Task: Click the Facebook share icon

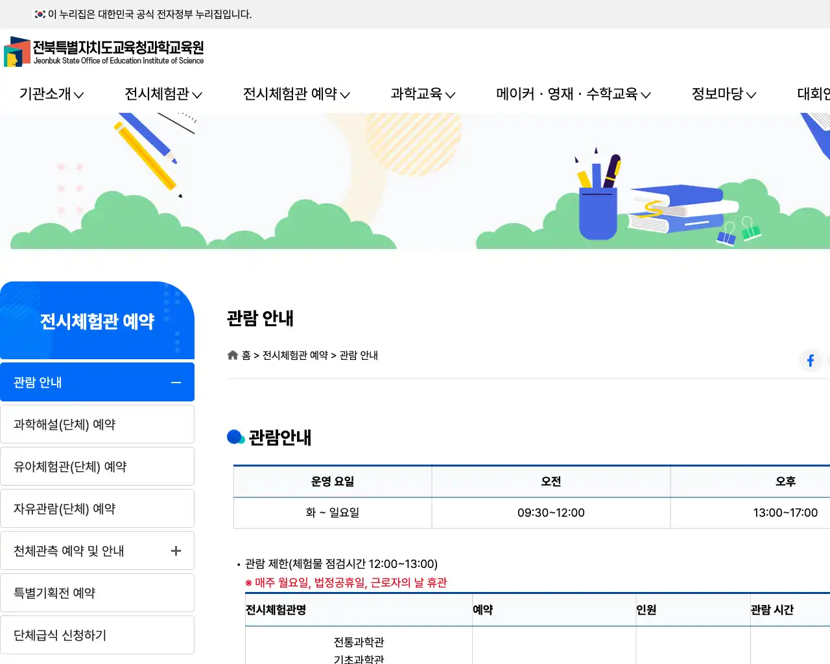Action: click(810, 361)
